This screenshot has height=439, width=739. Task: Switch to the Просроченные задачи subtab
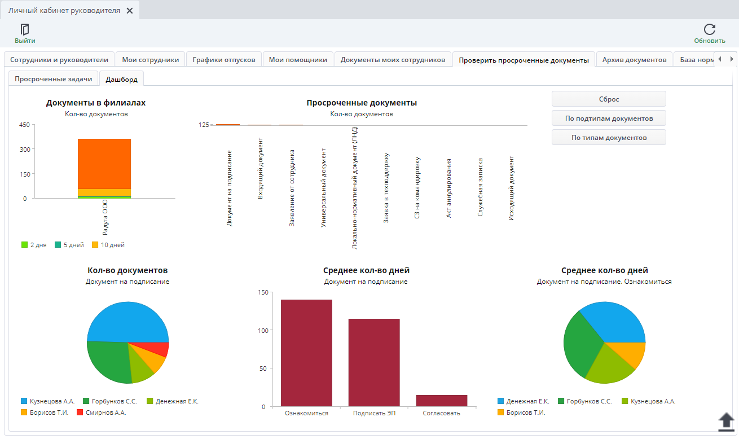[54, 79]
